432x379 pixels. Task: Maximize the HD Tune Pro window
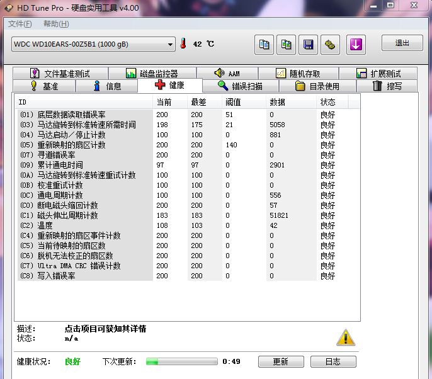click(390, 6)
